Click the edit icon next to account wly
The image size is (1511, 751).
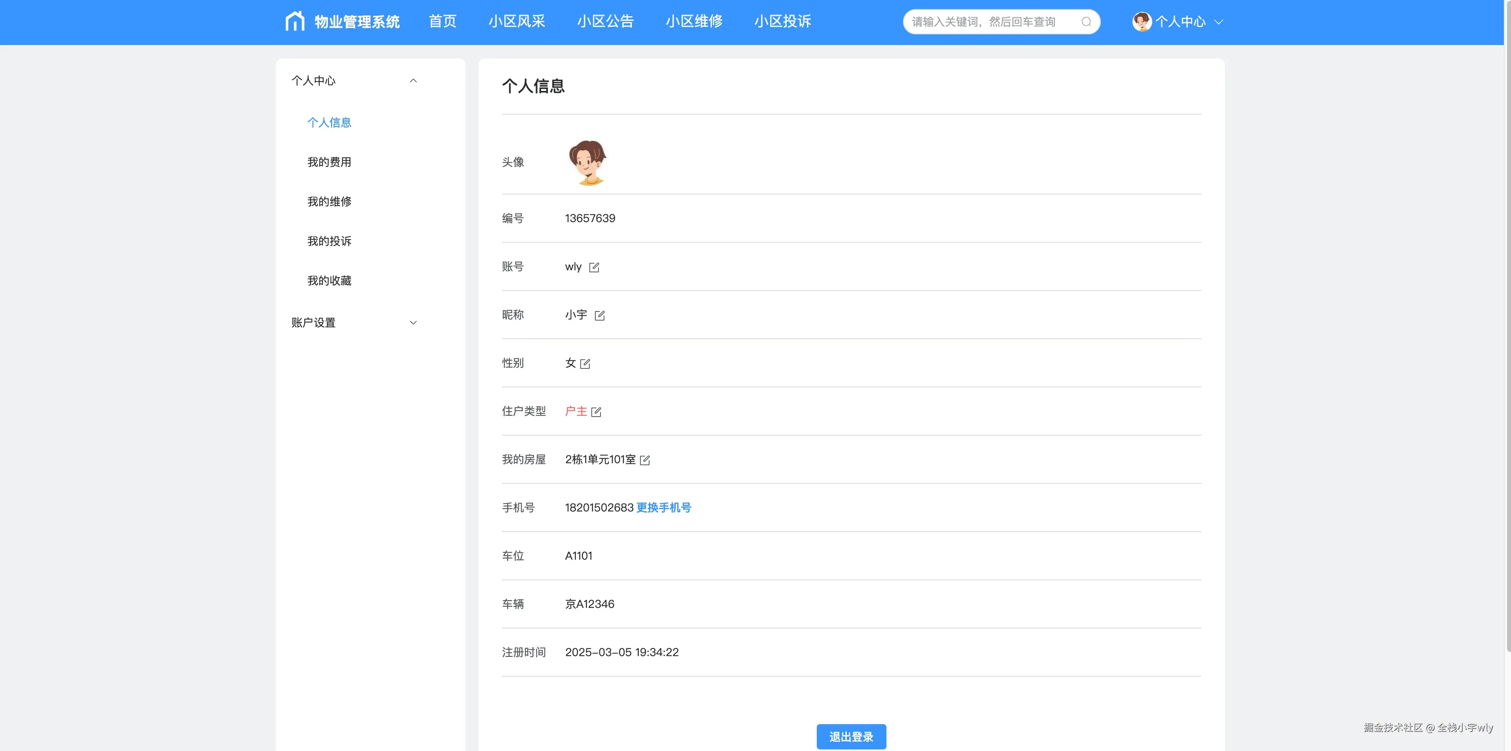pyautogui.click(x=594, y=267)
